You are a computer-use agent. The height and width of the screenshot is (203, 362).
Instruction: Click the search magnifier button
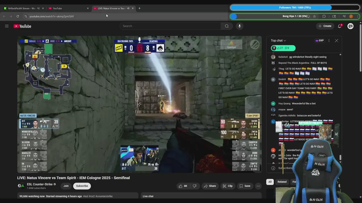tap(227, 26)
